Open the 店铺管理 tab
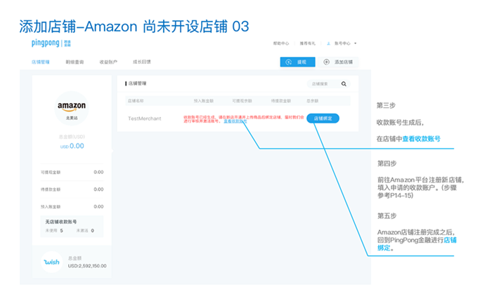The height and width of the screenshot is (287, 492). (41, 62)
